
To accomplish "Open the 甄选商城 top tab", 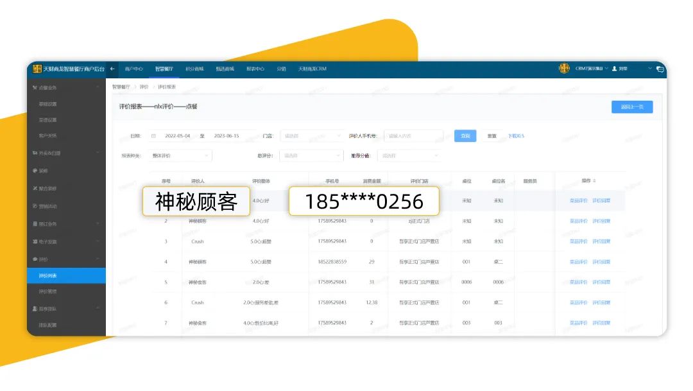I will tap(225, 69).
